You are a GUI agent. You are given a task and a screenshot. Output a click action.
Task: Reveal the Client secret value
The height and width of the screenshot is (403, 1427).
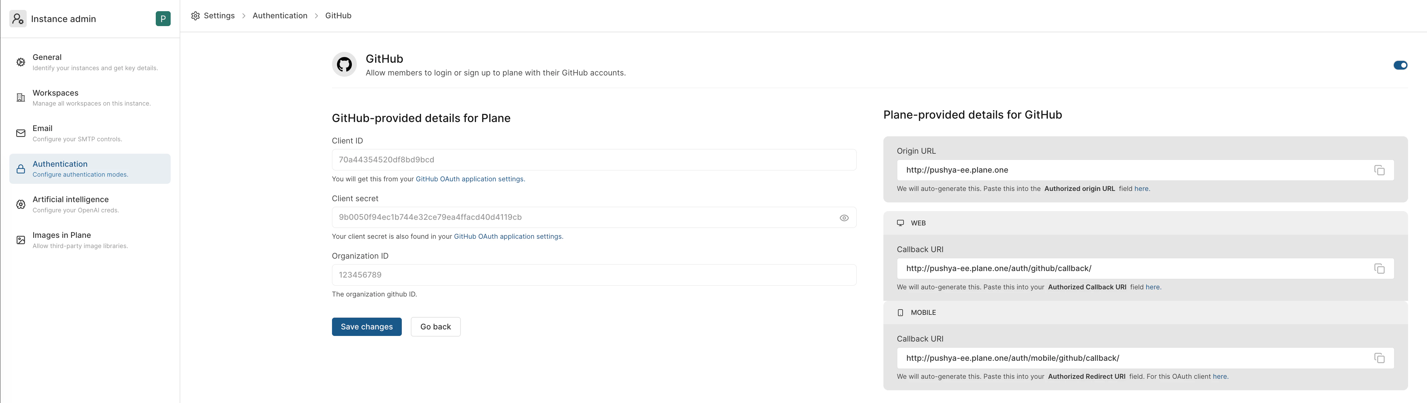coord(844,217)
